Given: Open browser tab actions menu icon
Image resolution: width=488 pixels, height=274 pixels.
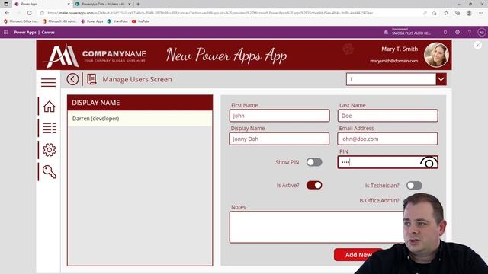Looking at the screenshot, I should 6,4.
